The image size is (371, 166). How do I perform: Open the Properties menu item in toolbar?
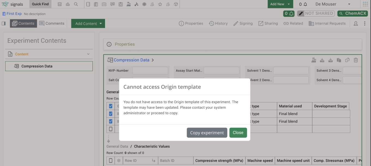[x=191, y=23]
